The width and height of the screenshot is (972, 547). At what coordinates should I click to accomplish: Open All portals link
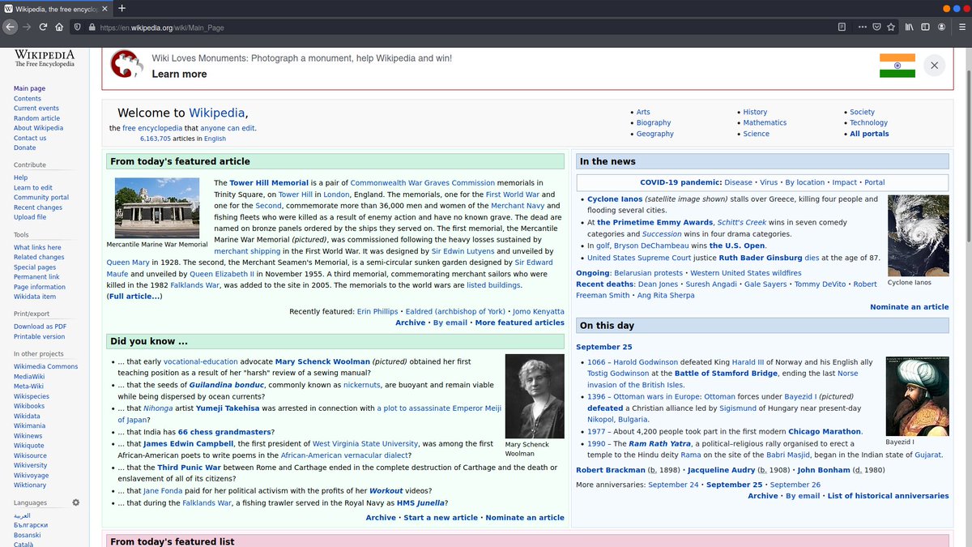click(x=869, y=134)
